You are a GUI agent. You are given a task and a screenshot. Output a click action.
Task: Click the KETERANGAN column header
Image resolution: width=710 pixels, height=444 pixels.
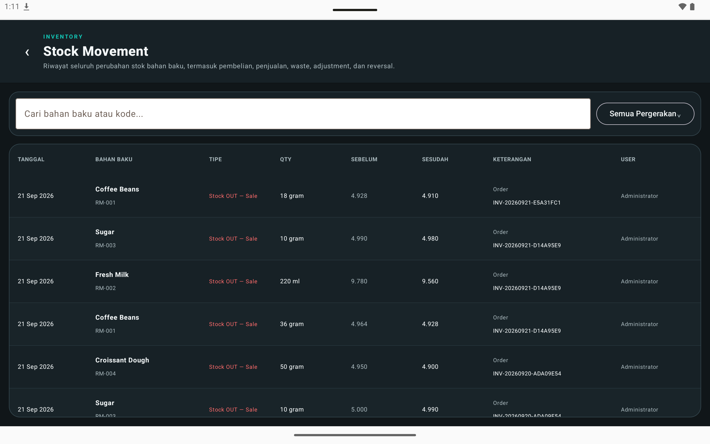(512, 159)
